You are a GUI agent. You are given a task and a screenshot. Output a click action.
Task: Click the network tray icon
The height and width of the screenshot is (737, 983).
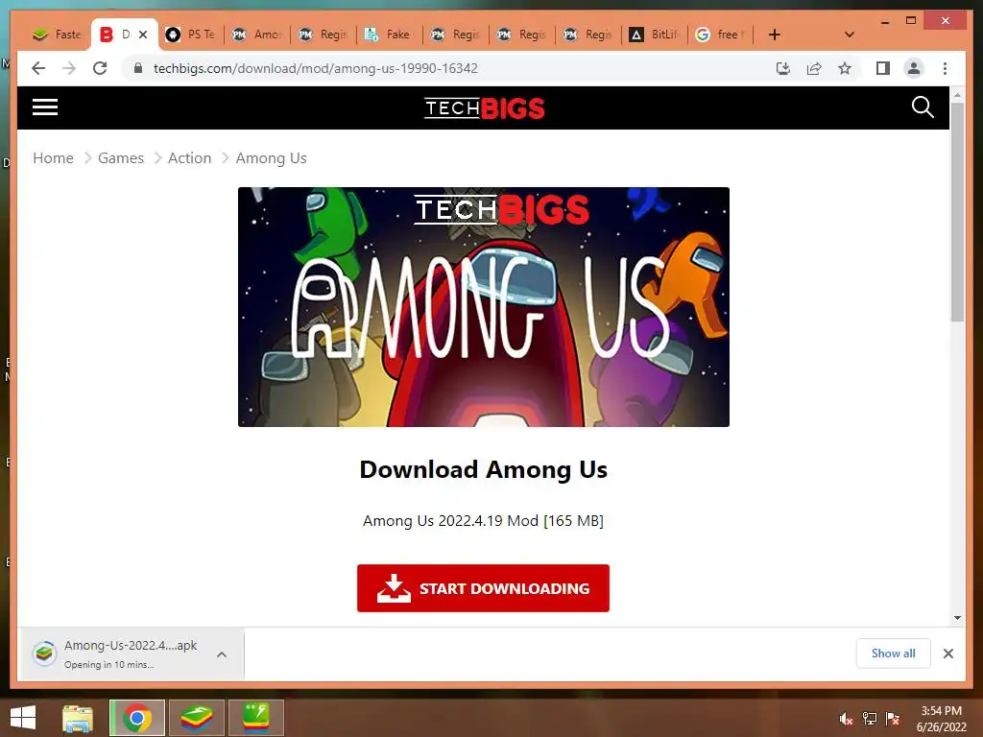pyautogui.click(x=870, y=719)
